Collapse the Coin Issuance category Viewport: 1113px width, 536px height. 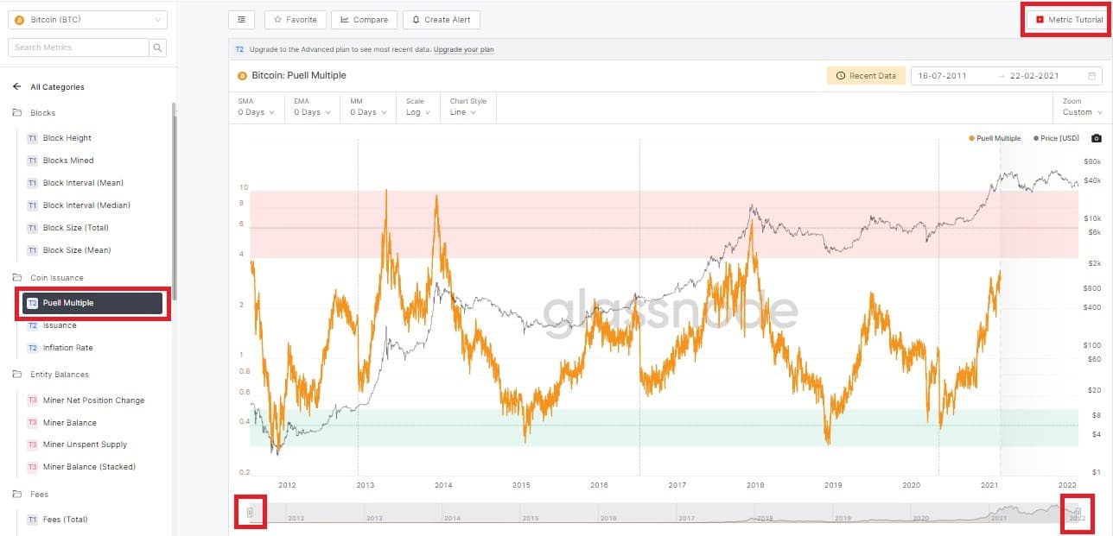(x=57, y=278)
